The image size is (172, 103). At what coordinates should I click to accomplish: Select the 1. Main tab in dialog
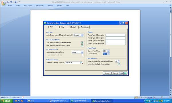(x=50, y=27)
